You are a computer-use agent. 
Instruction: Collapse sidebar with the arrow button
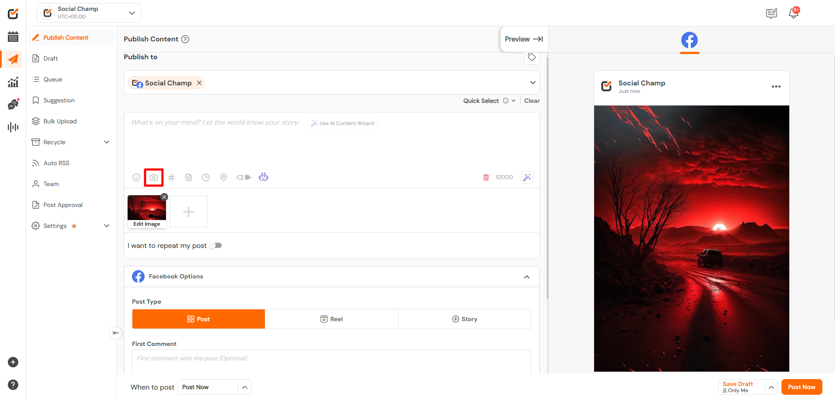click(x=115, y=333)
